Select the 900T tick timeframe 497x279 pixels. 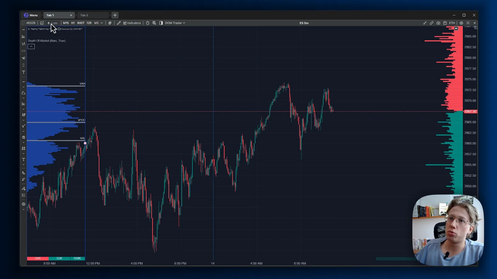pos(81,23)
